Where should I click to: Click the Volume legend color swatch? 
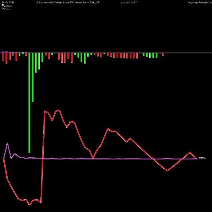coord(3,5)
